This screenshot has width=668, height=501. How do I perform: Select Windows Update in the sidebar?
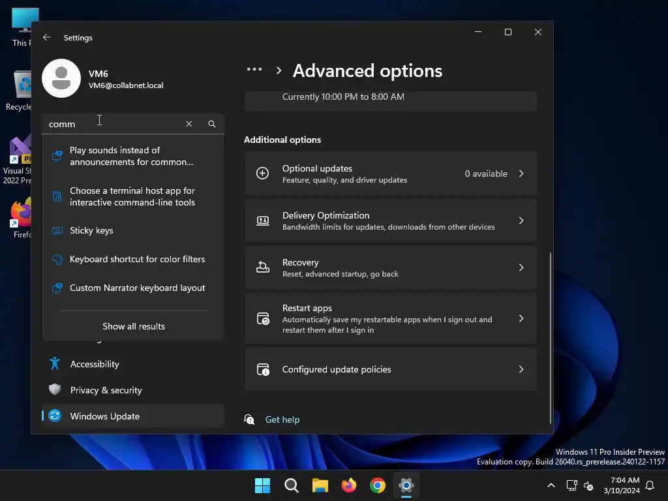(x=133, y=416)
